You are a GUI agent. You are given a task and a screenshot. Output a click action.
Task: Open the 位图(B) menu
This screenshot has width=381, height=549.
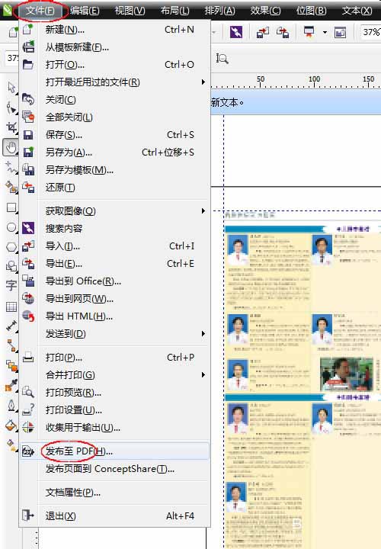point(311,11)
